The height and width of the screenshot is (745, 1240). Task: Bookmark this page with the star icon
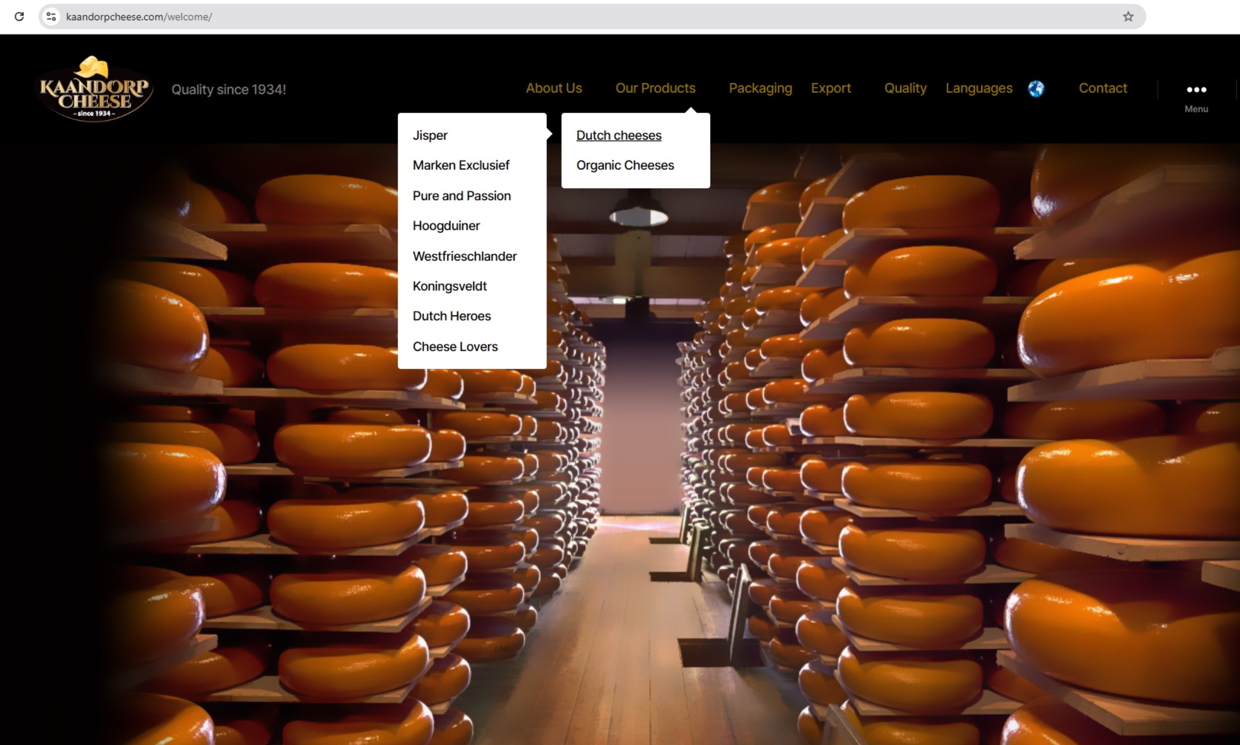pos(1128,17)
